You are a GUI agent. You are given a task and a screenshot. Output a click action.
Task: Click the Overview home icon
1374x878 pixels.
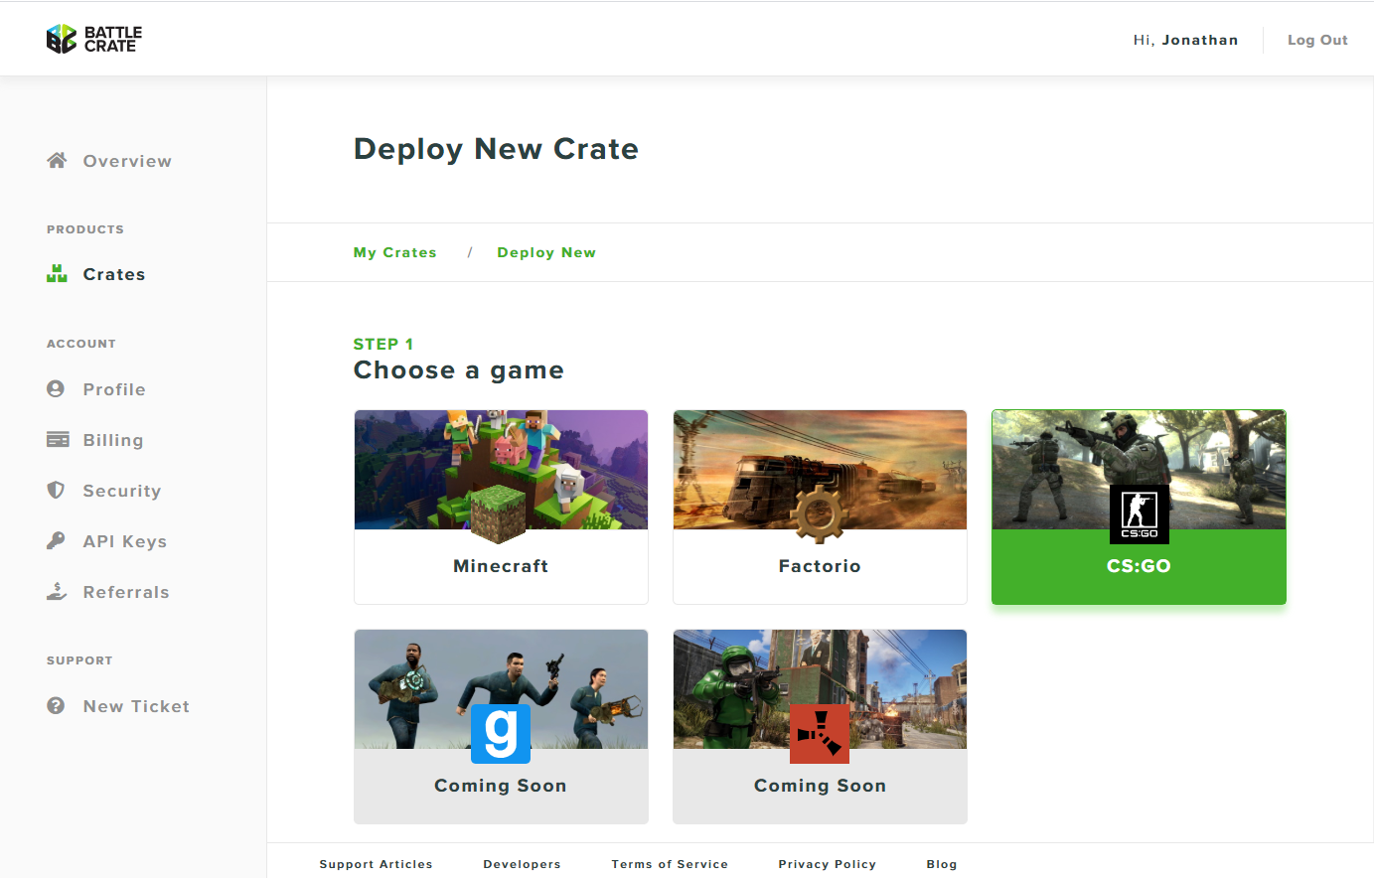point(57,160)
